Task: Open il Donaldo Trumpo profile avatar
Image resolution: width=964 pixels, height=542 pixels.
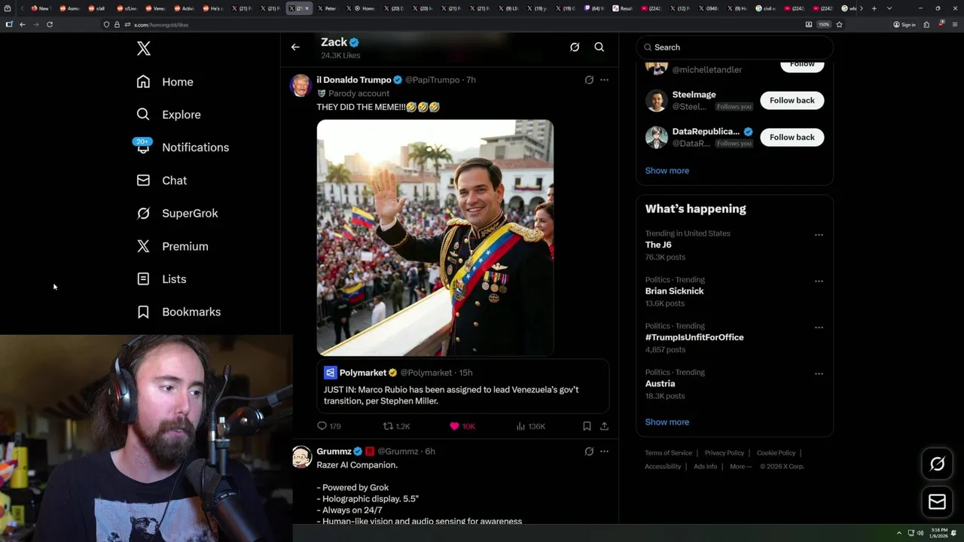Action: [x=301, y=85]
